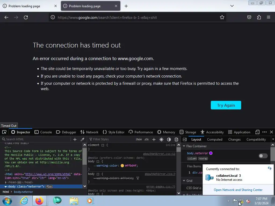The width and height of the screenshot is (275, 206).
Task: Open the Style Editor tab
Action: (x=114, y=132)
